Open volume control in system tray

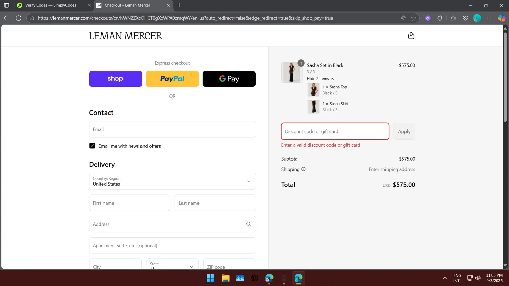click(478, 278)
